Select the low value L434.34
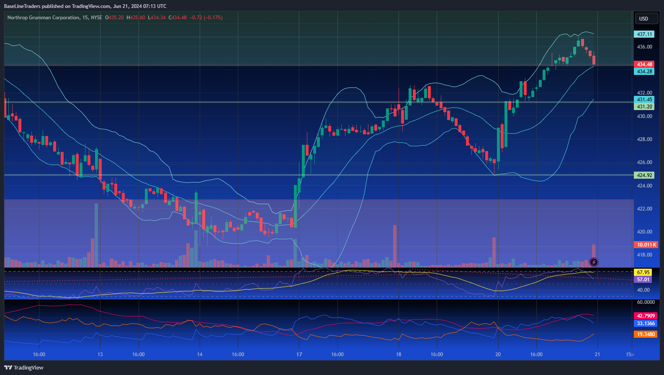 [157, 18]
